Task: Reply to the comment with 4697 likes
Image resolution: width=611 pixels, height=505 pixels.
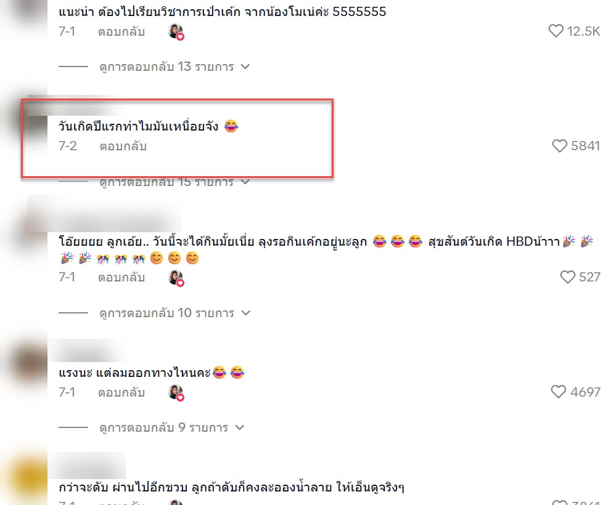Action: [121, 392]
